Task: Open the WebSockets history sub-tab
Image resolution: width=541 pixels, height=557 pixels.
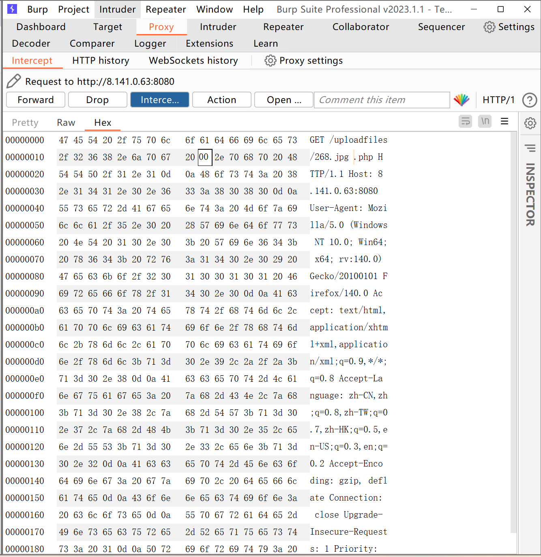Action: 193,60
